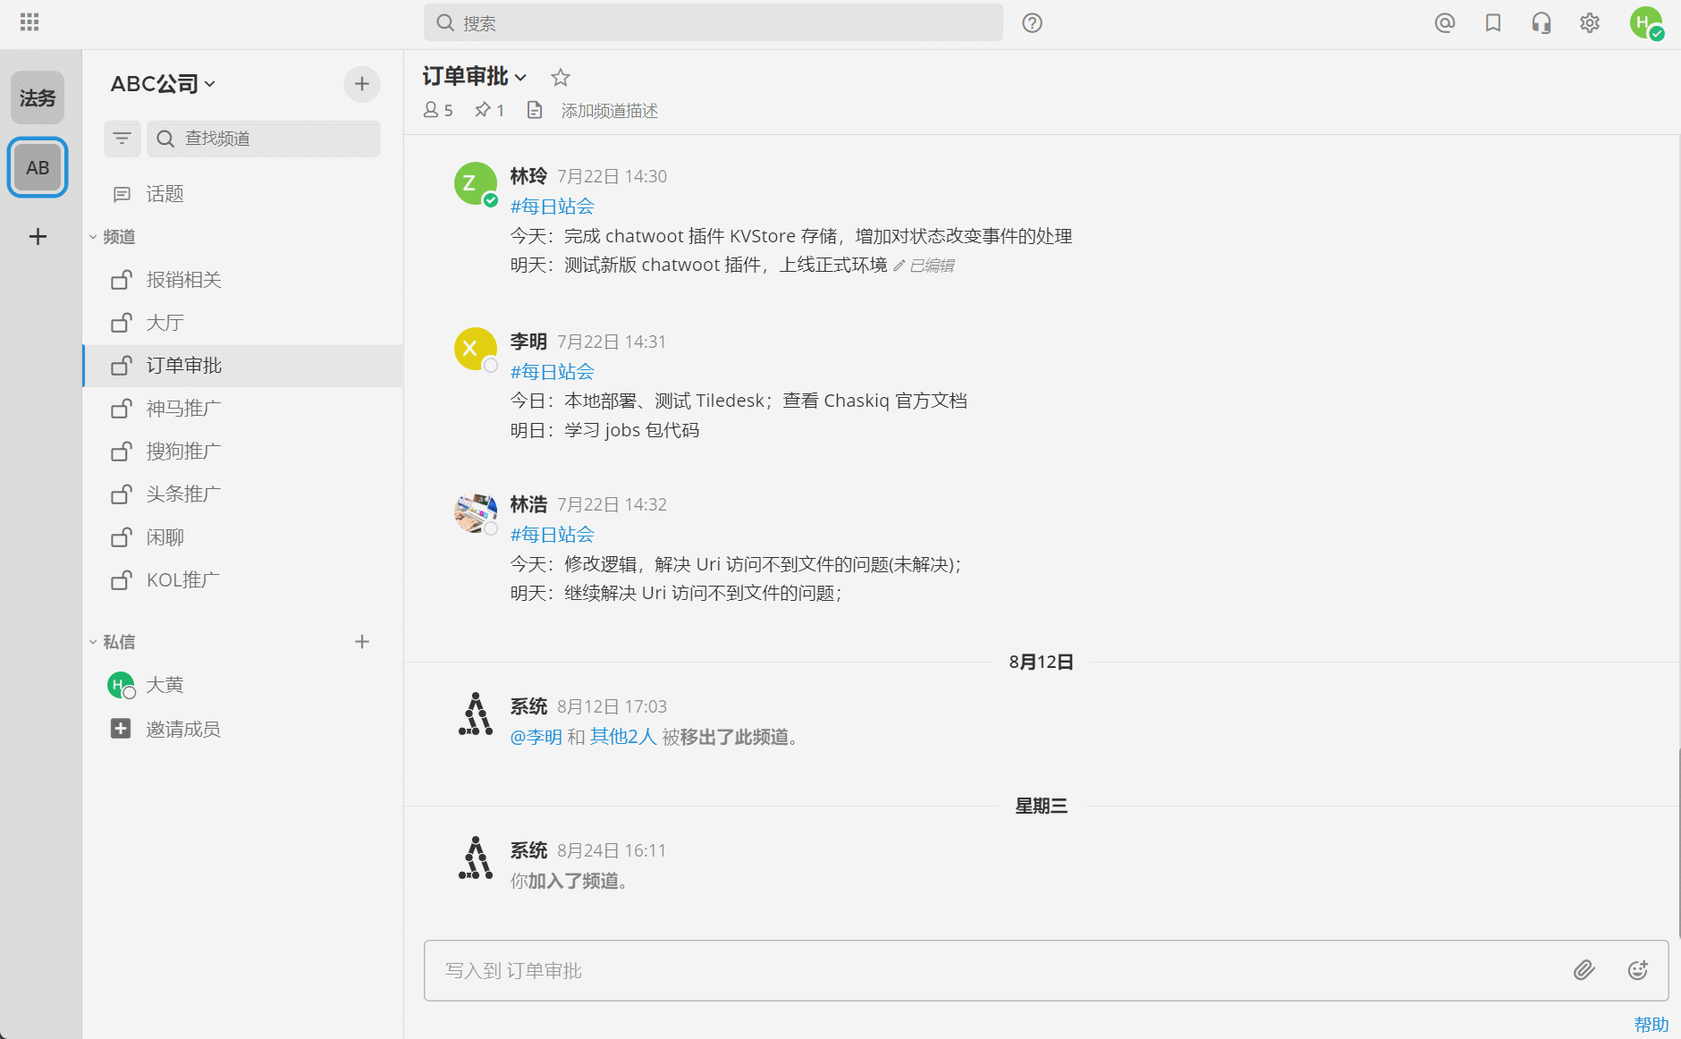Click the channel filter icon beside 查找频道
This screenshot has width=1681, height=1039.
(122, 139)
